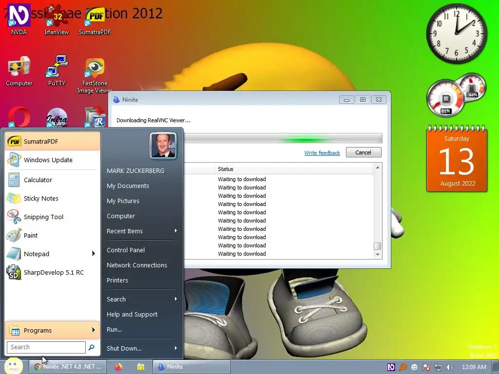
Task: Select the Opera desktop icon
Action: (19, 117)
